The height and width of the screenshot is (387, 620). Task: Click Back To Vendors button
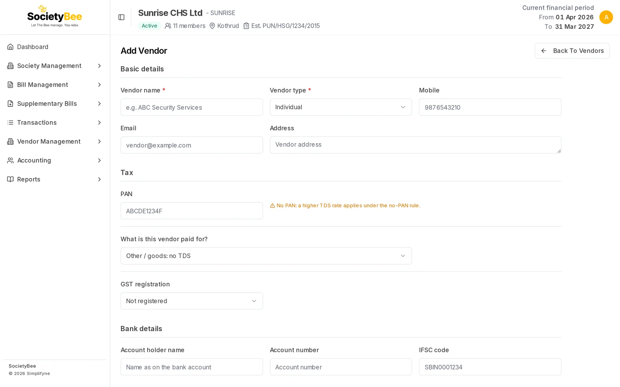[x=572, y=51]
